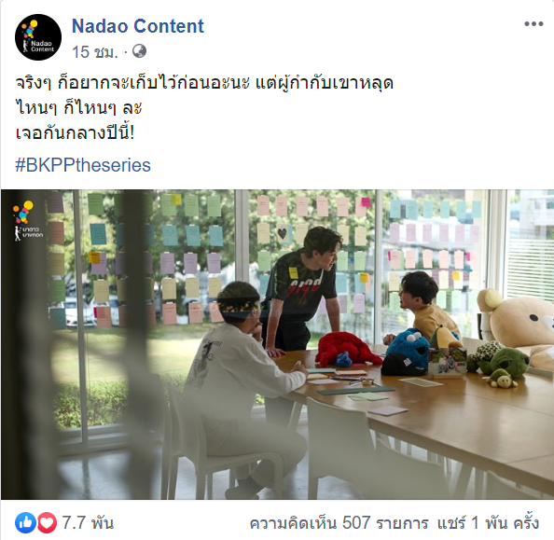
Task: Open the post photo in viewer
Action: (x=277, y=344)
